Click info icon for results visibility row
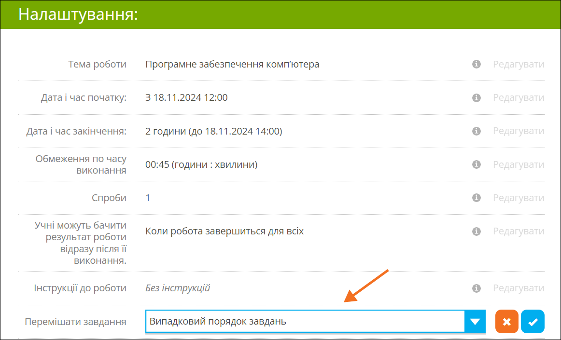 [476, 231]
